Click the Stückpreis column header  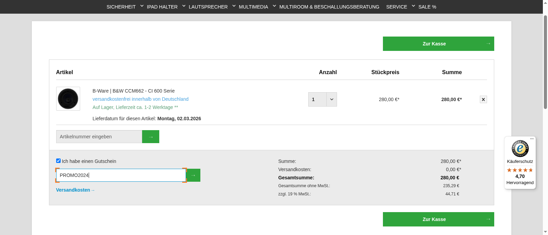click(385, 72)
